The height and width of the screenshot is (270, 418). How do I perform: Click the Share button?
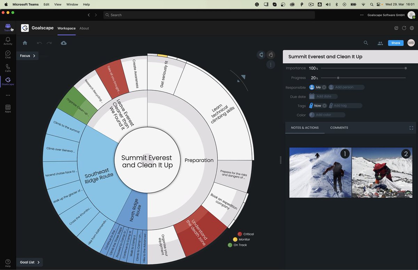pos(396,43)
